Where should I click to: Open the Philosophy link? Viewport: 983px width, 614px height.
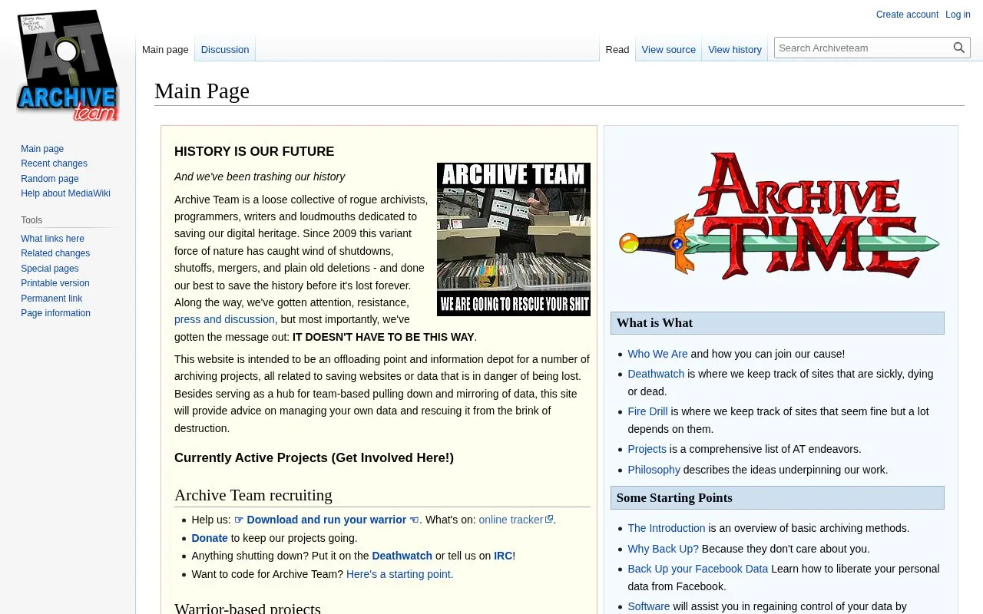click(x=654, y=470)
